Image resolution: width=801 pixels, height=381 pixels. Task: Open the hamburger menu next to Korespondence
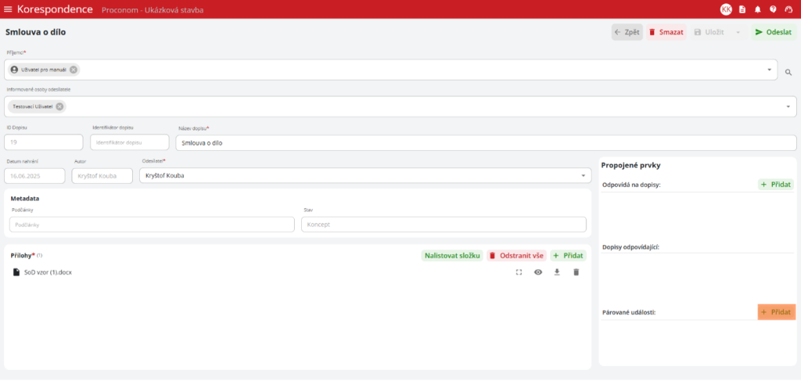point(9,9)
